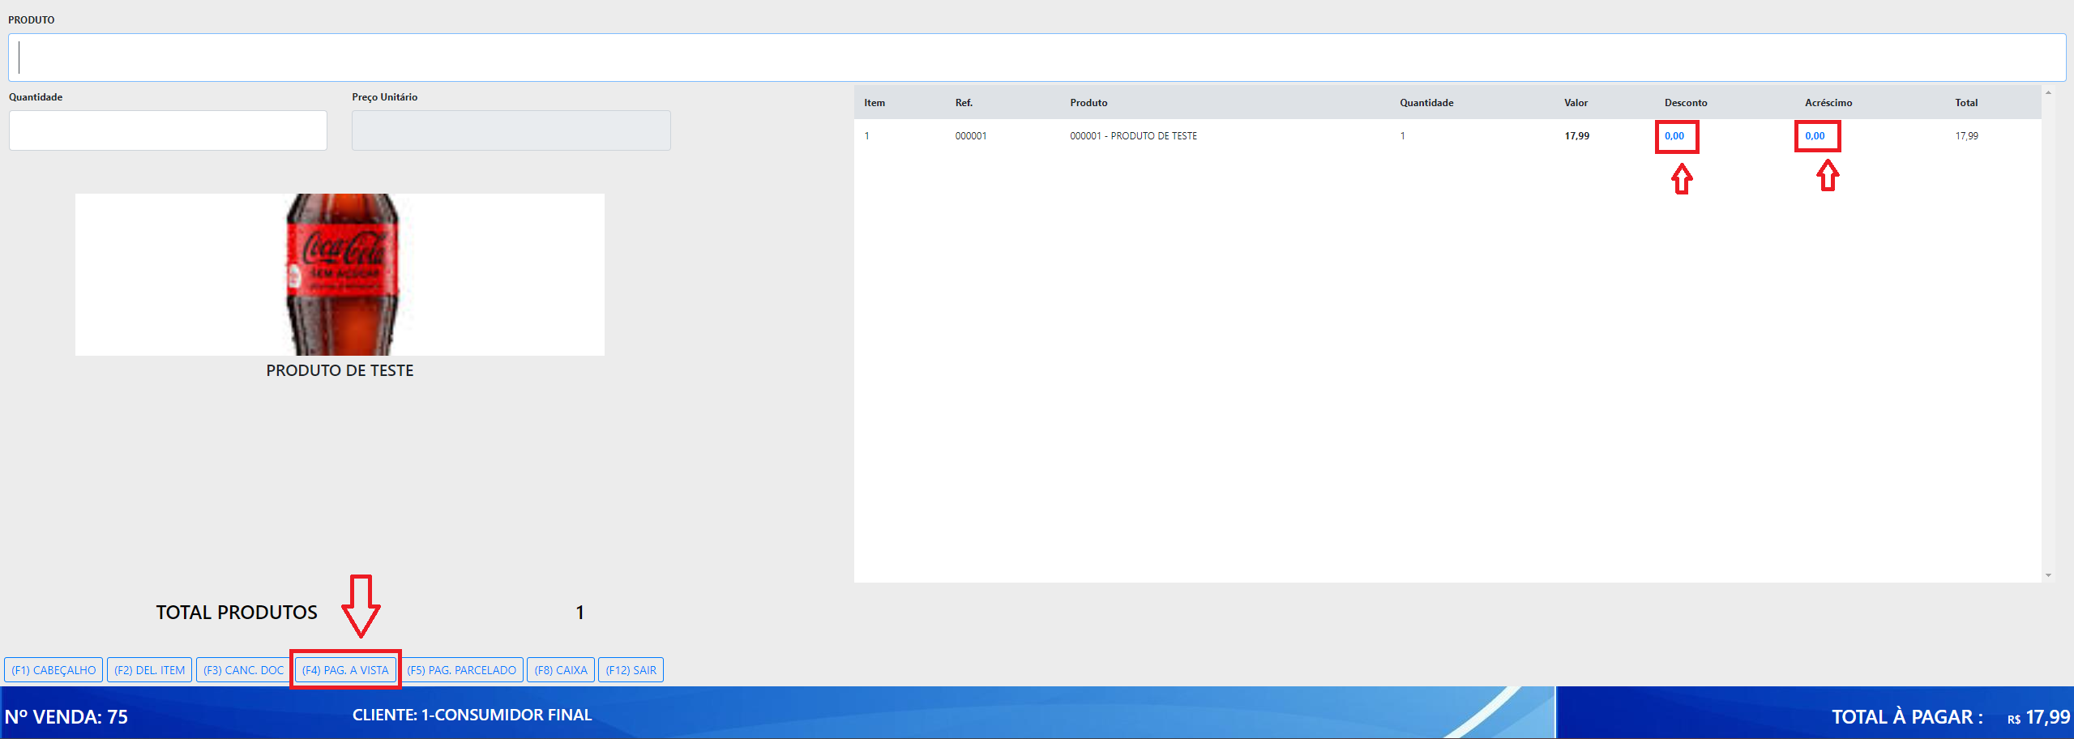Click 'PRODUTO DE TESTE' caption under image
The width and height of the screenshot is (2074, 739).
point(340,370)
